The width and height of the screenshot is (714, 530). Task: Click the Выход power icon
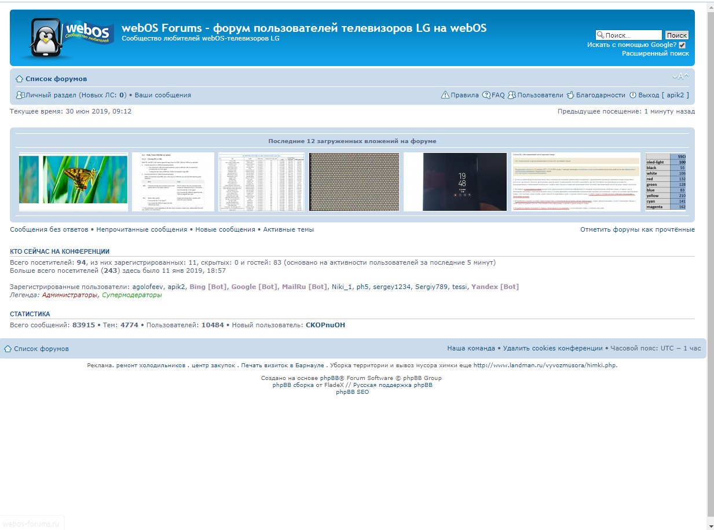pyautogui.click(x=633, y=95)
